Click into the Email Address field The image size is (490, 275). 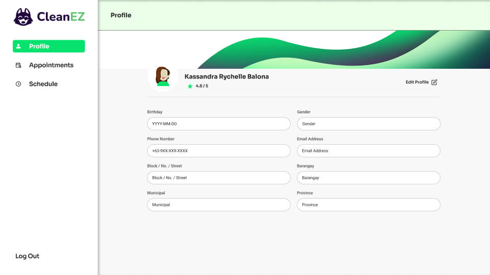coord(369,151)
